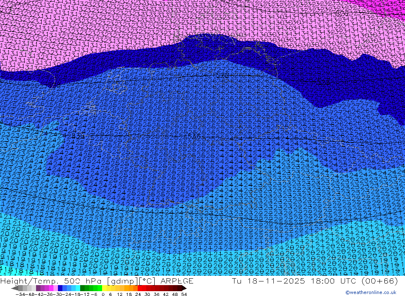Viewport: 405px width, 296px height.
Task: Click the '(00+66)' forecast offset text
Action: click(380, 281)
